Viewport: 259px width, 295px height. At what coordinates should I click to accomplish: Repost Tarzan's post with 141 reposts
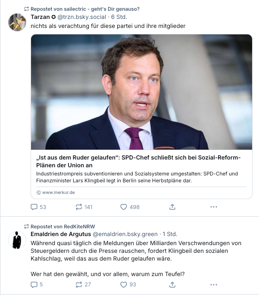pyautogui.click(x=79, y=207)
